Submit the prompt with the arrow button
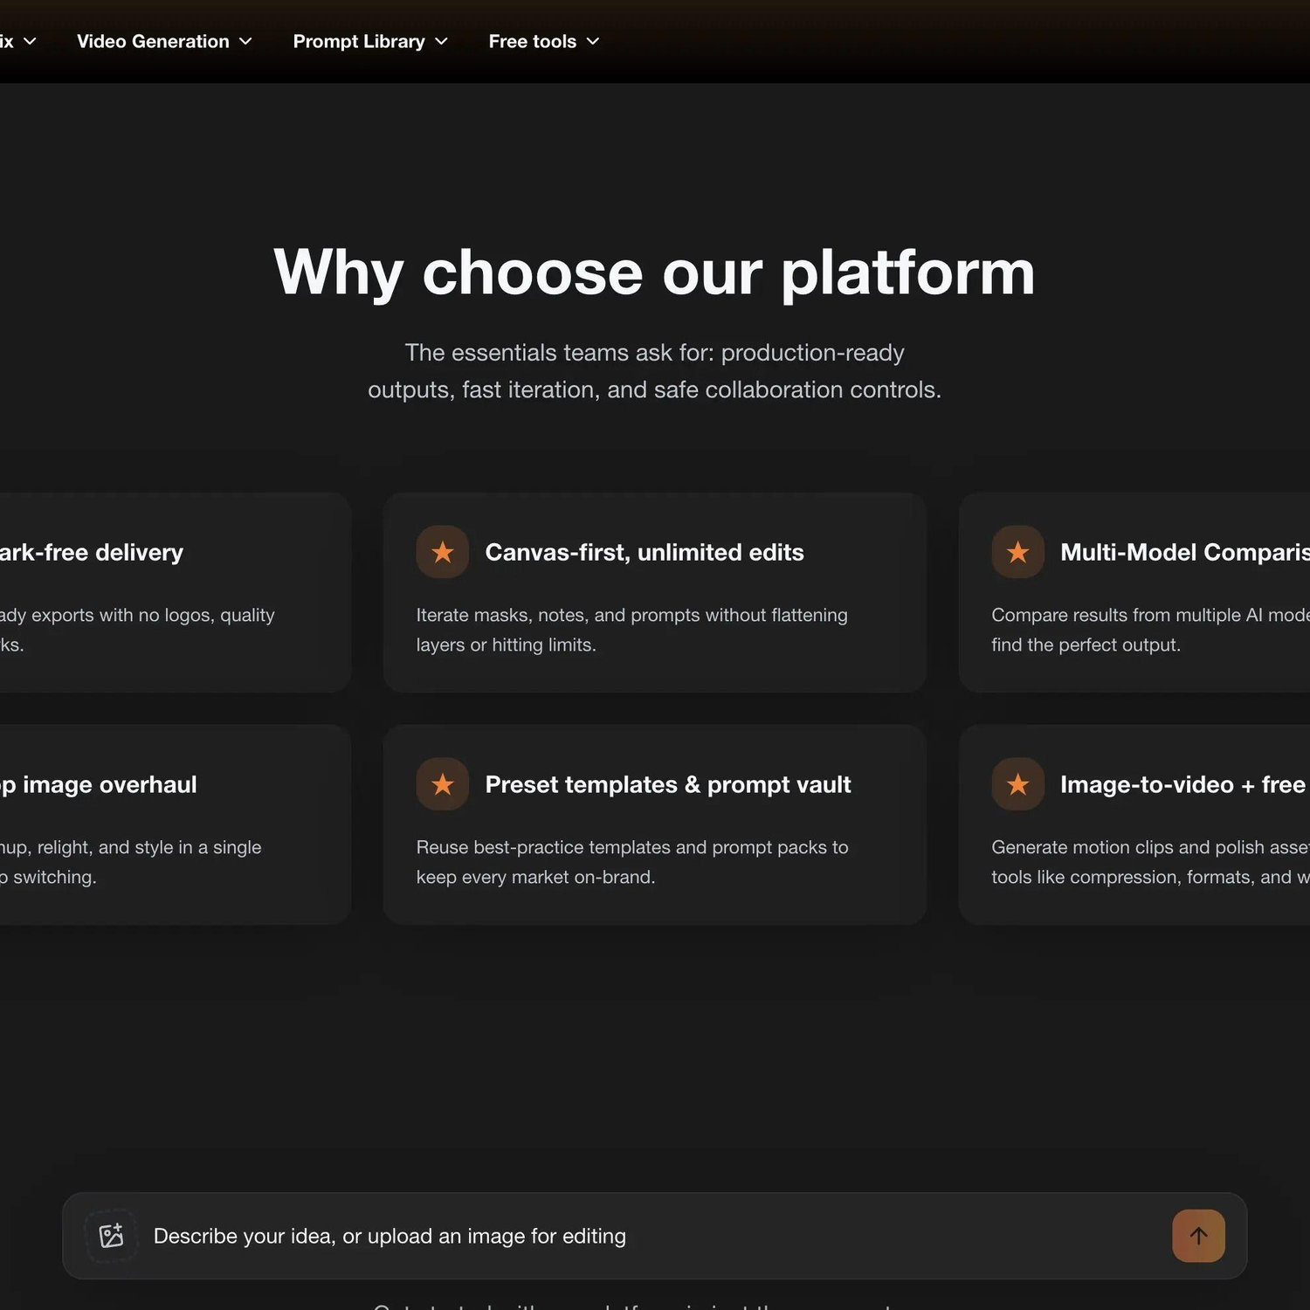1310x1310 pixels. pyautogui.click(x=1198, y=1236)
